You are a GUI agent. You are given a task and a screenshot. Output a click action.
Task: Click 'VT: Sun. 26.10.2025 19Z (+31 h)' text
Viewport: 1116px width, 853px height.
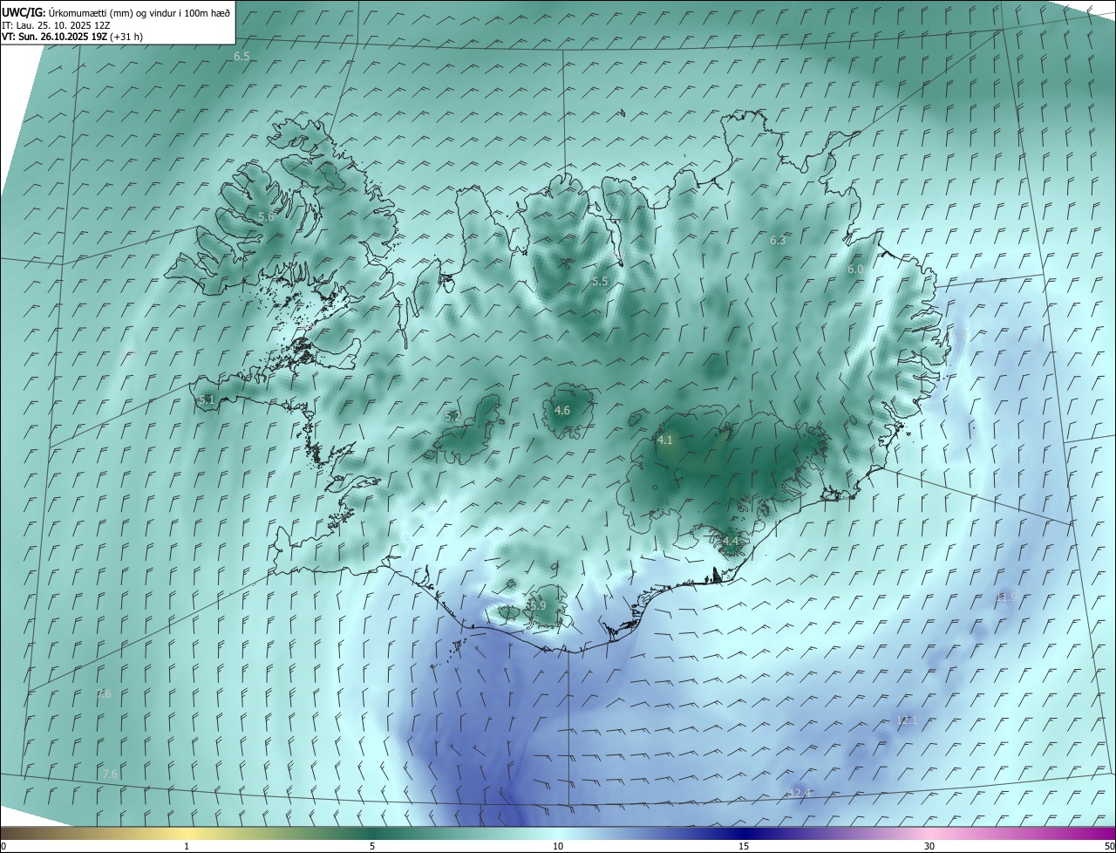[x=72, y=37]
